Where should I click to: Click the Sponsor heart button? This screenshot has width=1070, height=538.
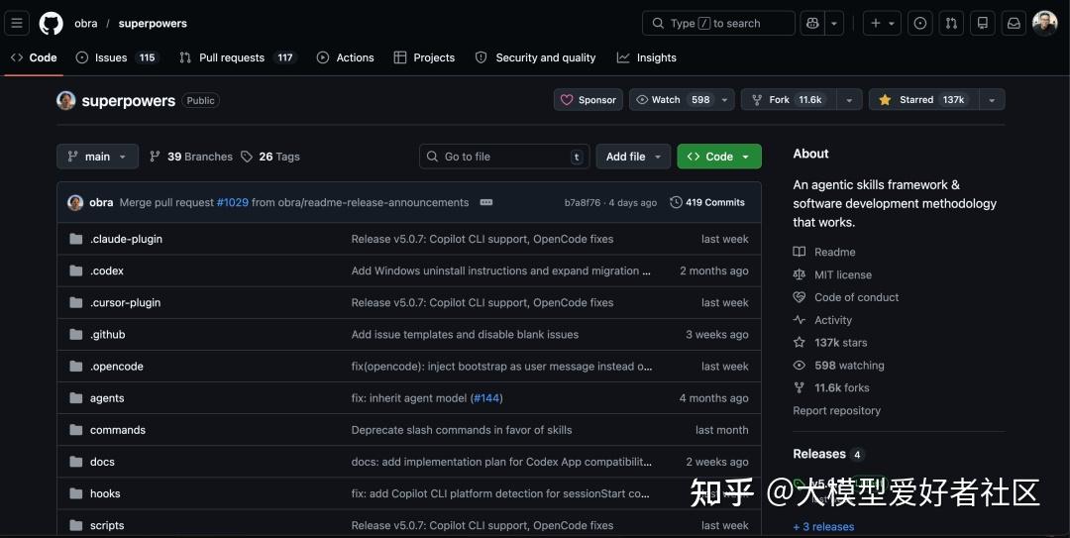pyautogui.click(x=588, y=100)
